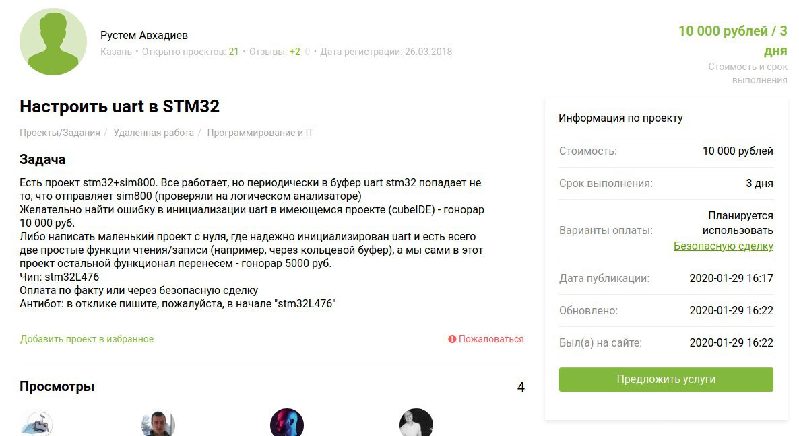This screenshot has height=436, width=799.
Task: Click the negative reviews -0 count
Action: click(306, 52)
